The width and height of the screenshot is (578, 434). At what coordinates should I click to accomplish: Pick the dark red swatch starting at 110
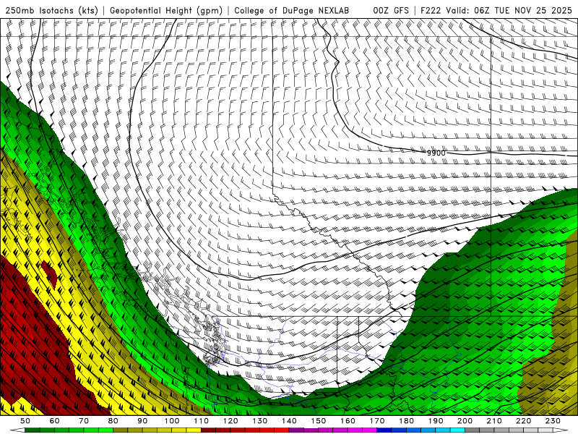point(208,430)
